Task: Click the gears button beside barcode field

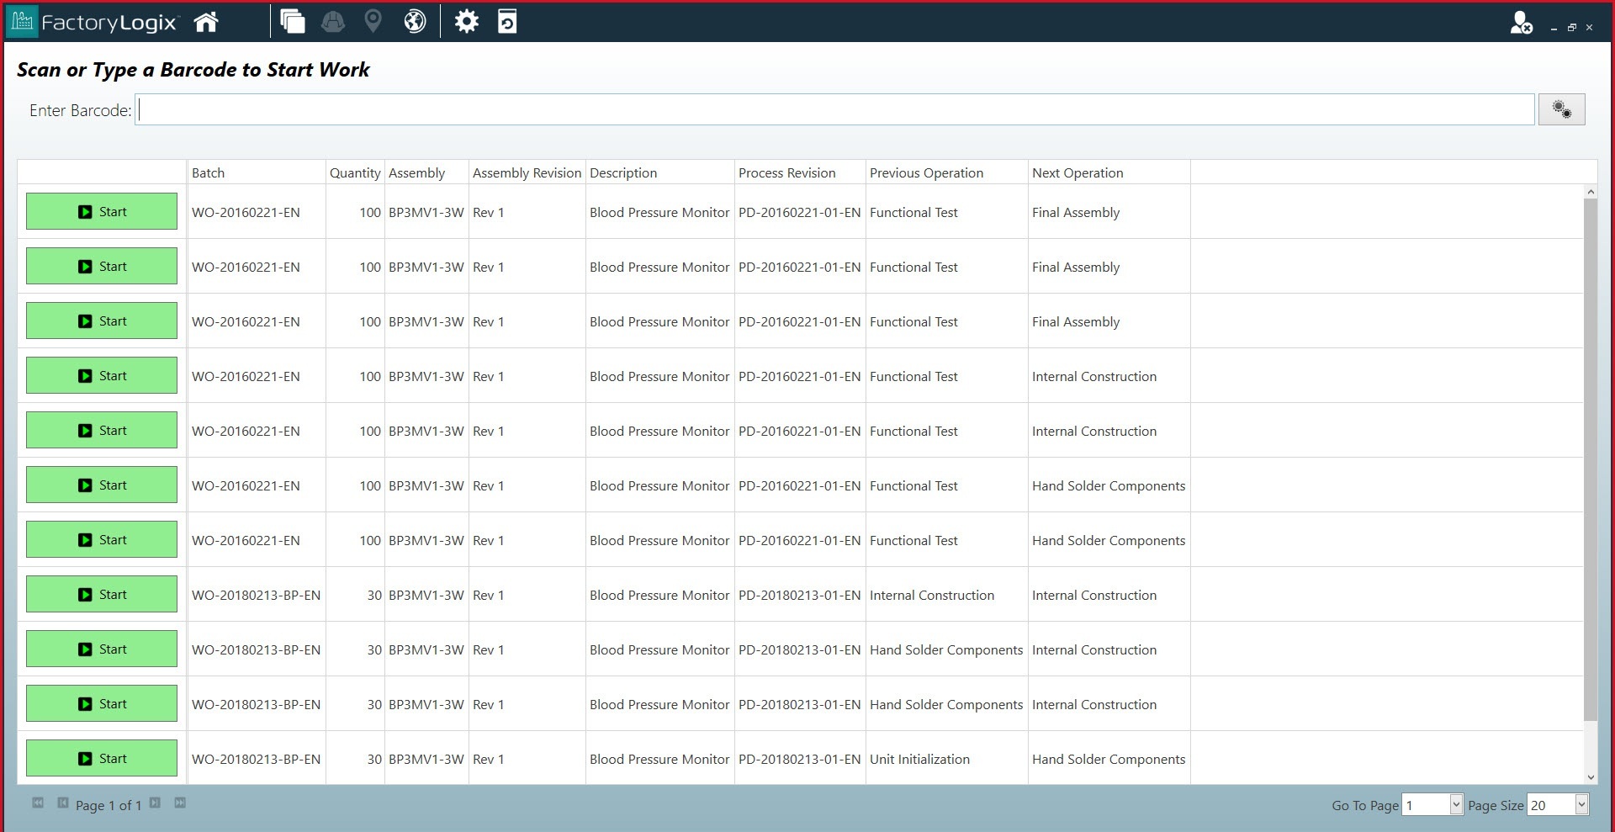Action: (1561, 109)
